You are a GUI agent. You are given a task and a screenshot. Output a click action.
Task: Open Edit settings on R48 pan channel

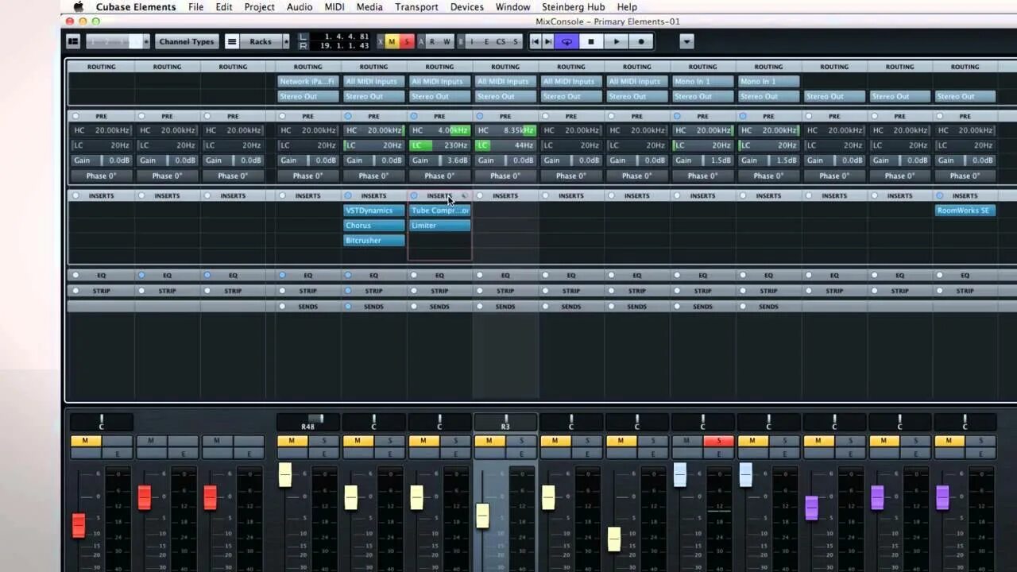pyautogui.click(x=323, y=454)
